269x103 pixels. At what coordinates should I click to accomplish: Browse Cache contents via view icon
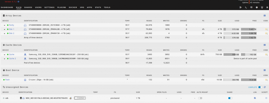tap(266, 54)
